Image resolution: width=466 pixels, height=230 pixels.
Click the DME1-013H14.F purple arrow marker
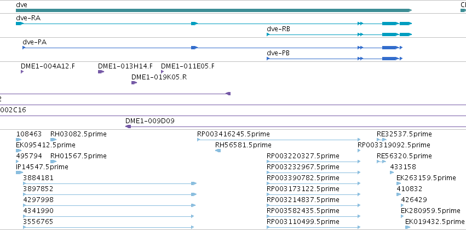pyautogui.click(x=101, y=72)
